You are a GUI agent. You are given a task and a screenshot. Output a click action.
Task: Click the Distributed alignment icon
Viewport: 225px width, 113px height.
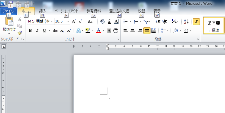pyautogui.click(x=154, y=31)
